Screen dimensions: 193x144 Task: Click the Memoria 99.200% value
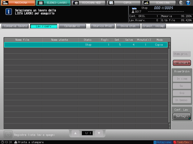point(186,16)
